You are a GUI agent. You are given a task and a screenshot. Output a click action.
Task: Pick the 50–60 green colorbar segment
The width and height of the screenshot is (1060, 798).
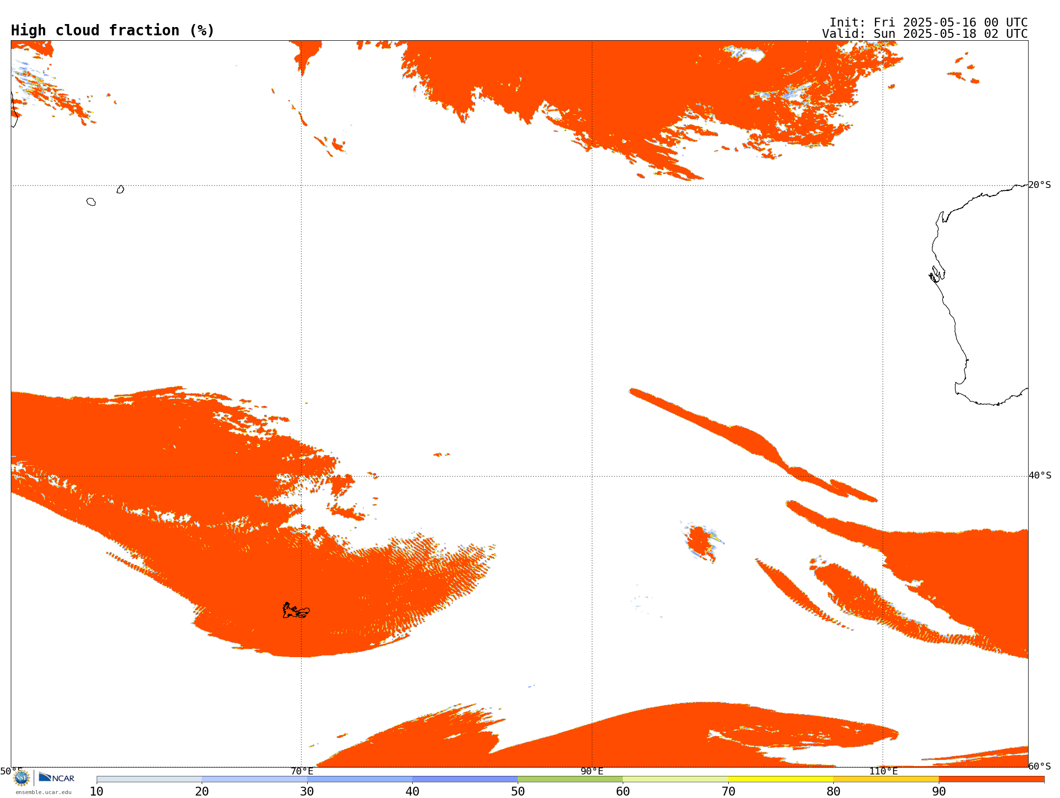[x=570, y=779]
